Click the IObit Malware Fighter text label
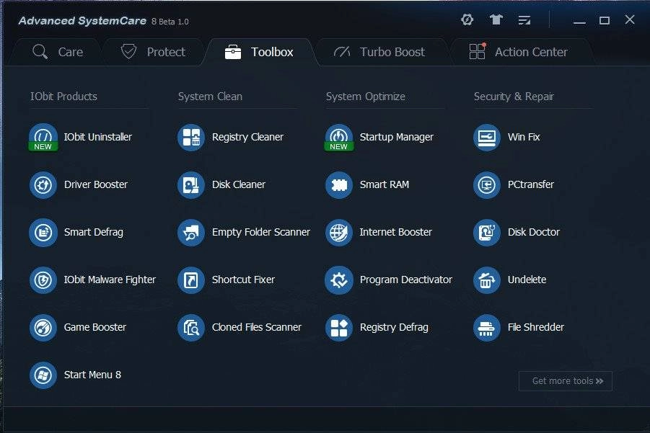Screen dimensions: 650x433 tap(110, 280)
